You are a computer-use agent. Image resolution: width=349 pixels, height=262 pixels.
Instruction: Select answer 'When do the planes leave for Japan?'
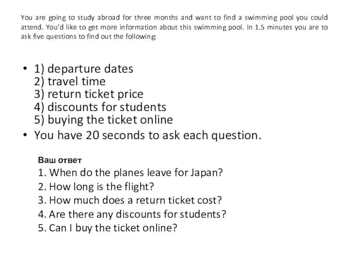pyautogui.click(x=131, y=172)
